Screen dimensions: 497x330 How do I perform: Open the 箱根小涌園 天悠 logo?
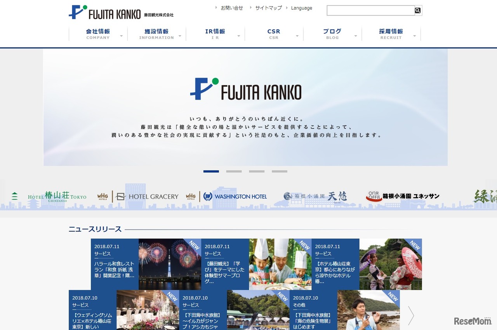click(315, 197)
